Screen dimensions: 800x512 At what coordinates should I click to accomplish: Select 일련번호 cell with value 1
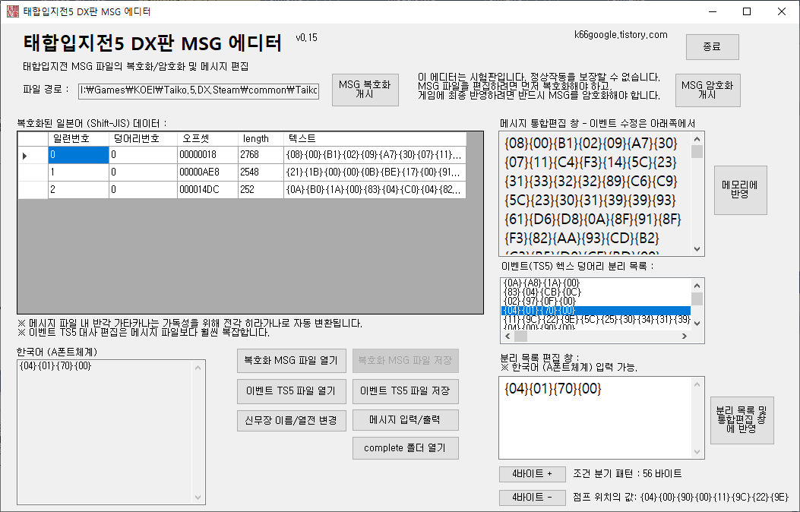[78, 172]
